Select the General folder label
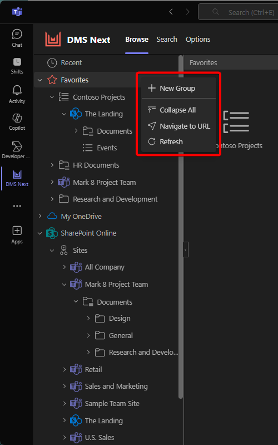 coord(121,335)
